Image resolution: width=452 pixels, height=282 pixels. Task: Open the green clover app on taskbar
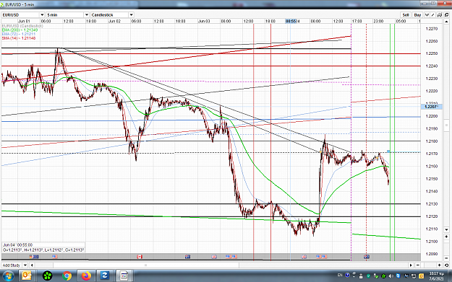[47, 276]
